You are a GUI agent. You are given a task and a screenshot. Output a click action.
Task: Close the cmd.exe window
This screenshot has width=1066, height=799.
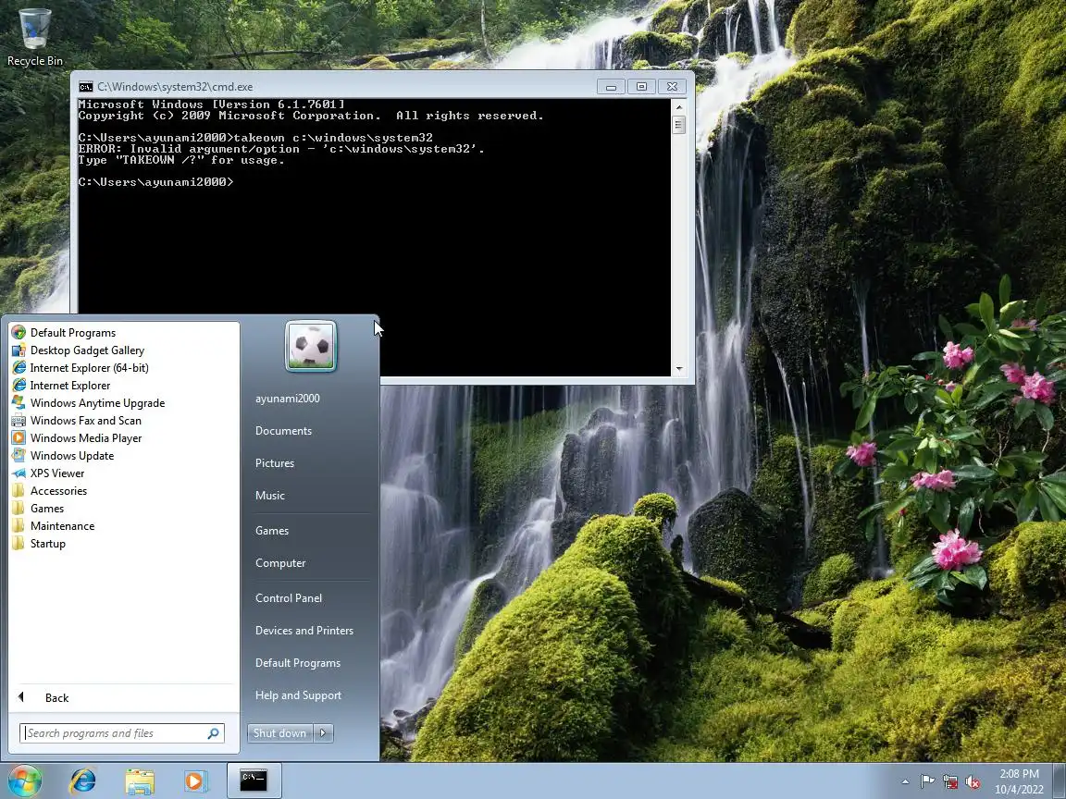point(672,87)
